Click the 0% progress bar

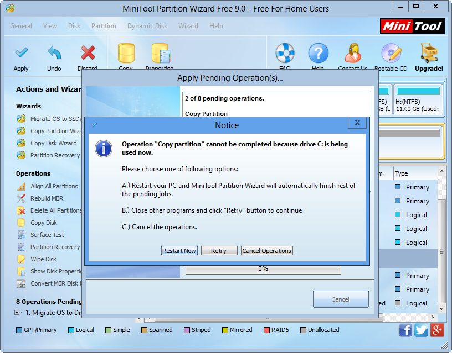[x=263, y=269]
